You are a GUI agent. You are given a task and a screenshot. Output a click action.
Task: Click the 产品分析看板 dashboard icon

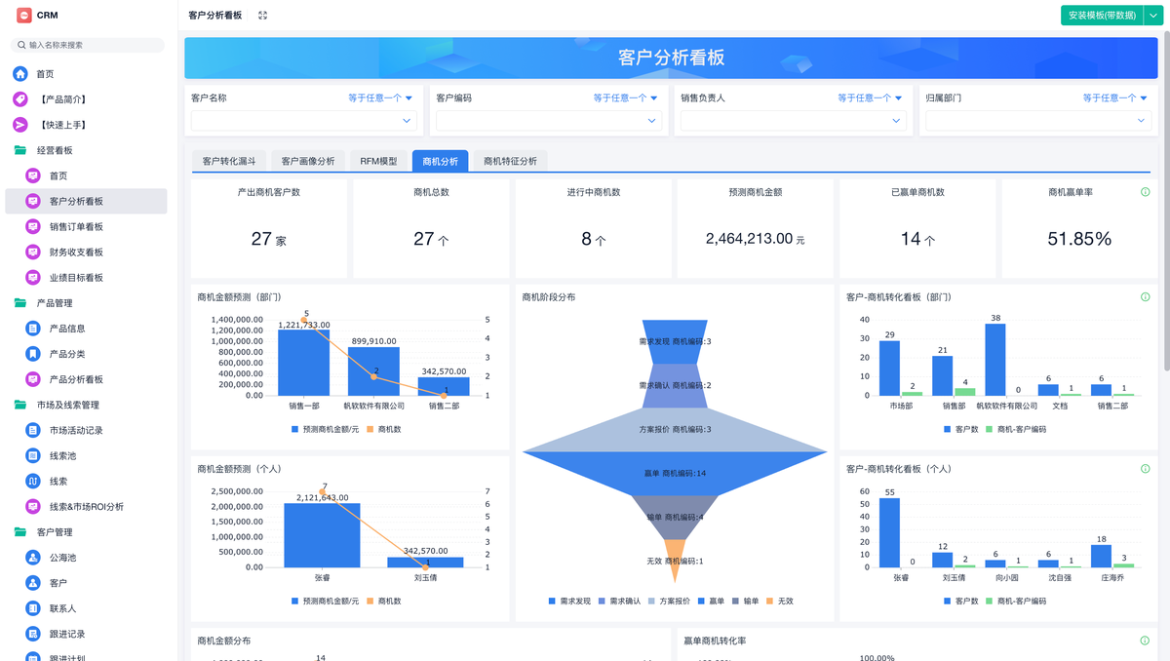33,379
